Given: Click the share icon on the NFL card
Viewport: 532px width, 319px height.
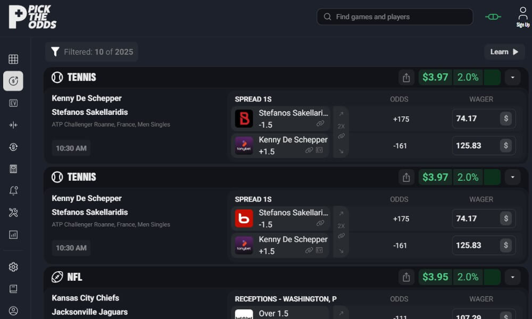Looking at the screenshot, I should pos(406,277).
